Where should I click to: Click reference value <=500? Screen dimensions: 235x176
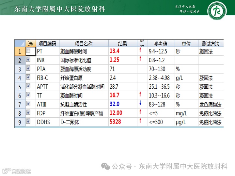click(156, 122)
